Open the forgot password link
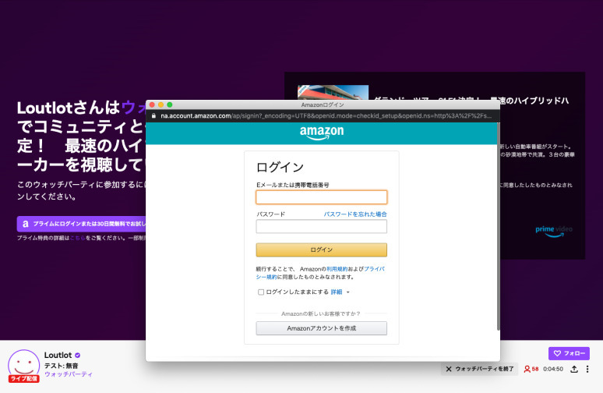 click(355, 214)
